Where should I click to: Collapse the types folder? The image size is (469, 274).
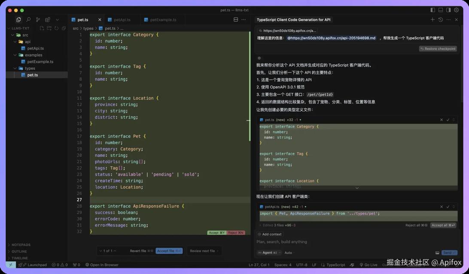(24, 68)
